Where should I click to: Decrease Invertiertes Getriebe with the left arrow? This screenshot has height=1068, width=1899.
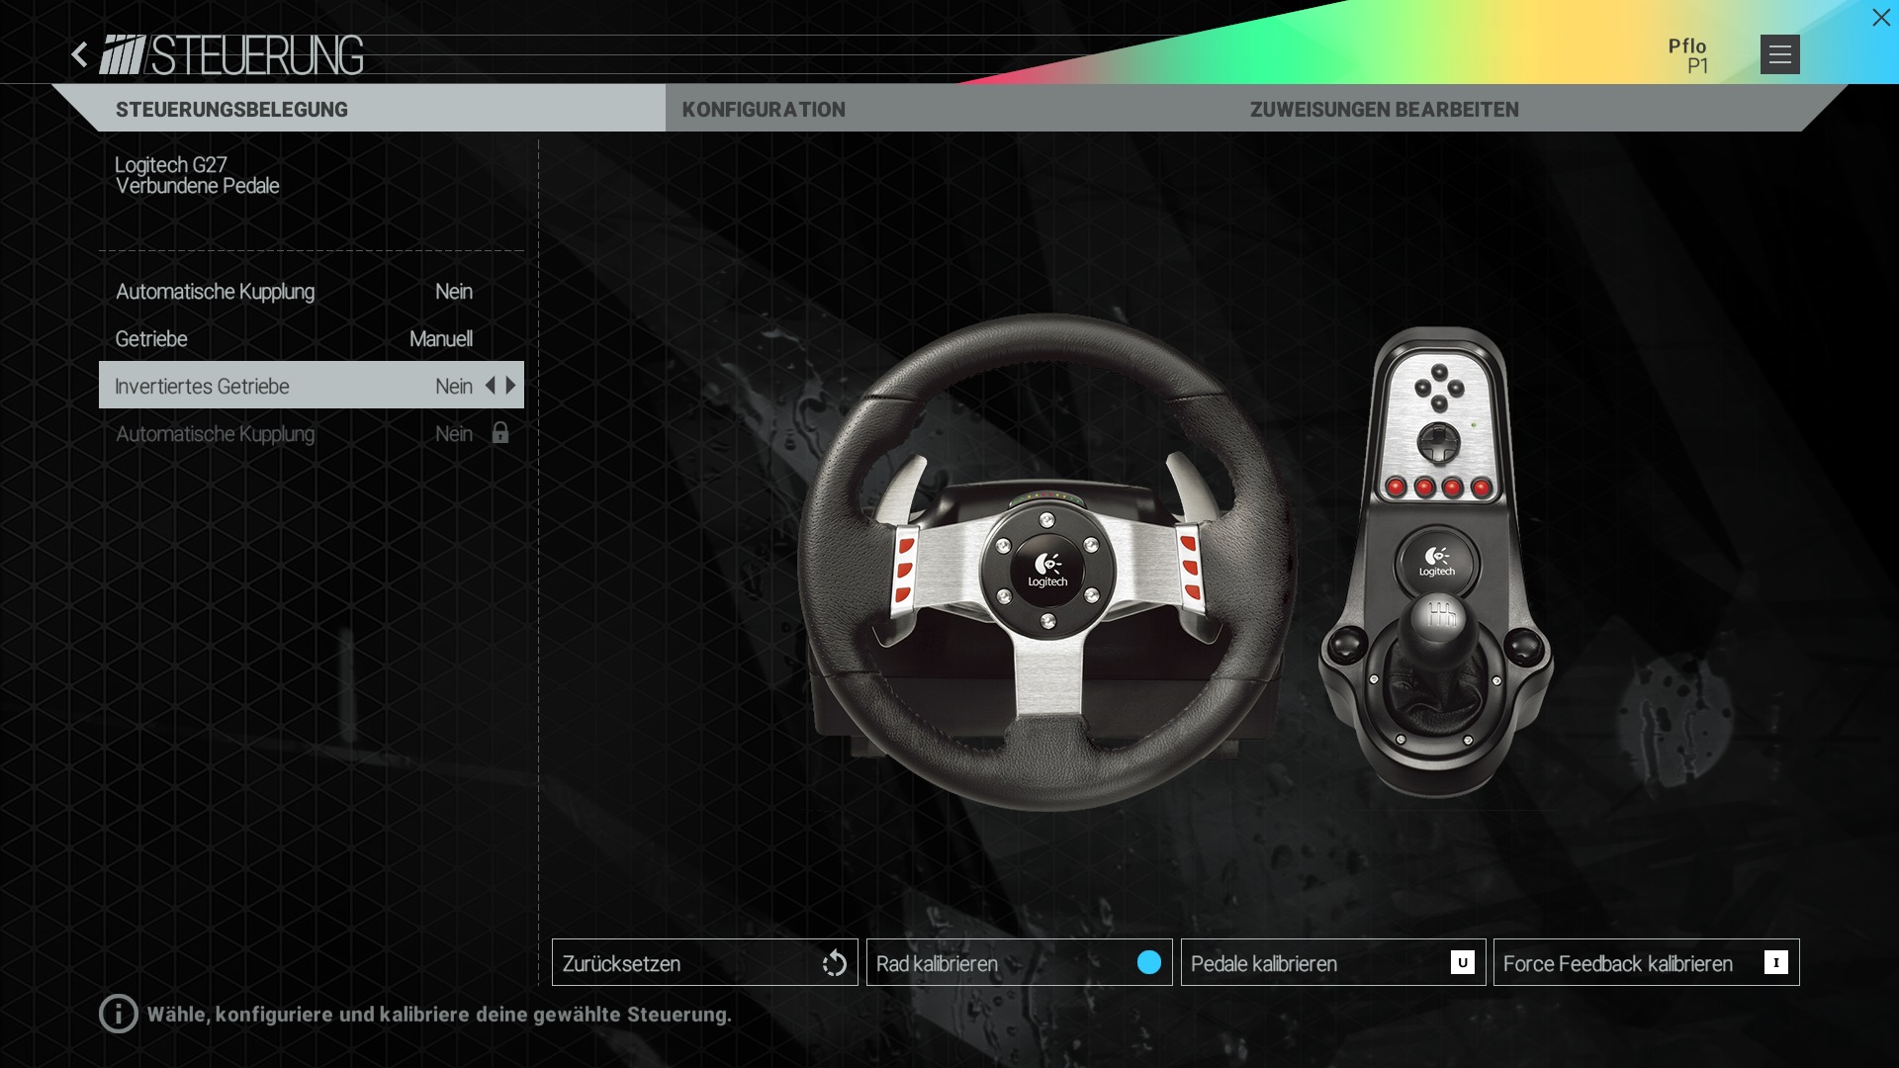[490, 386]
